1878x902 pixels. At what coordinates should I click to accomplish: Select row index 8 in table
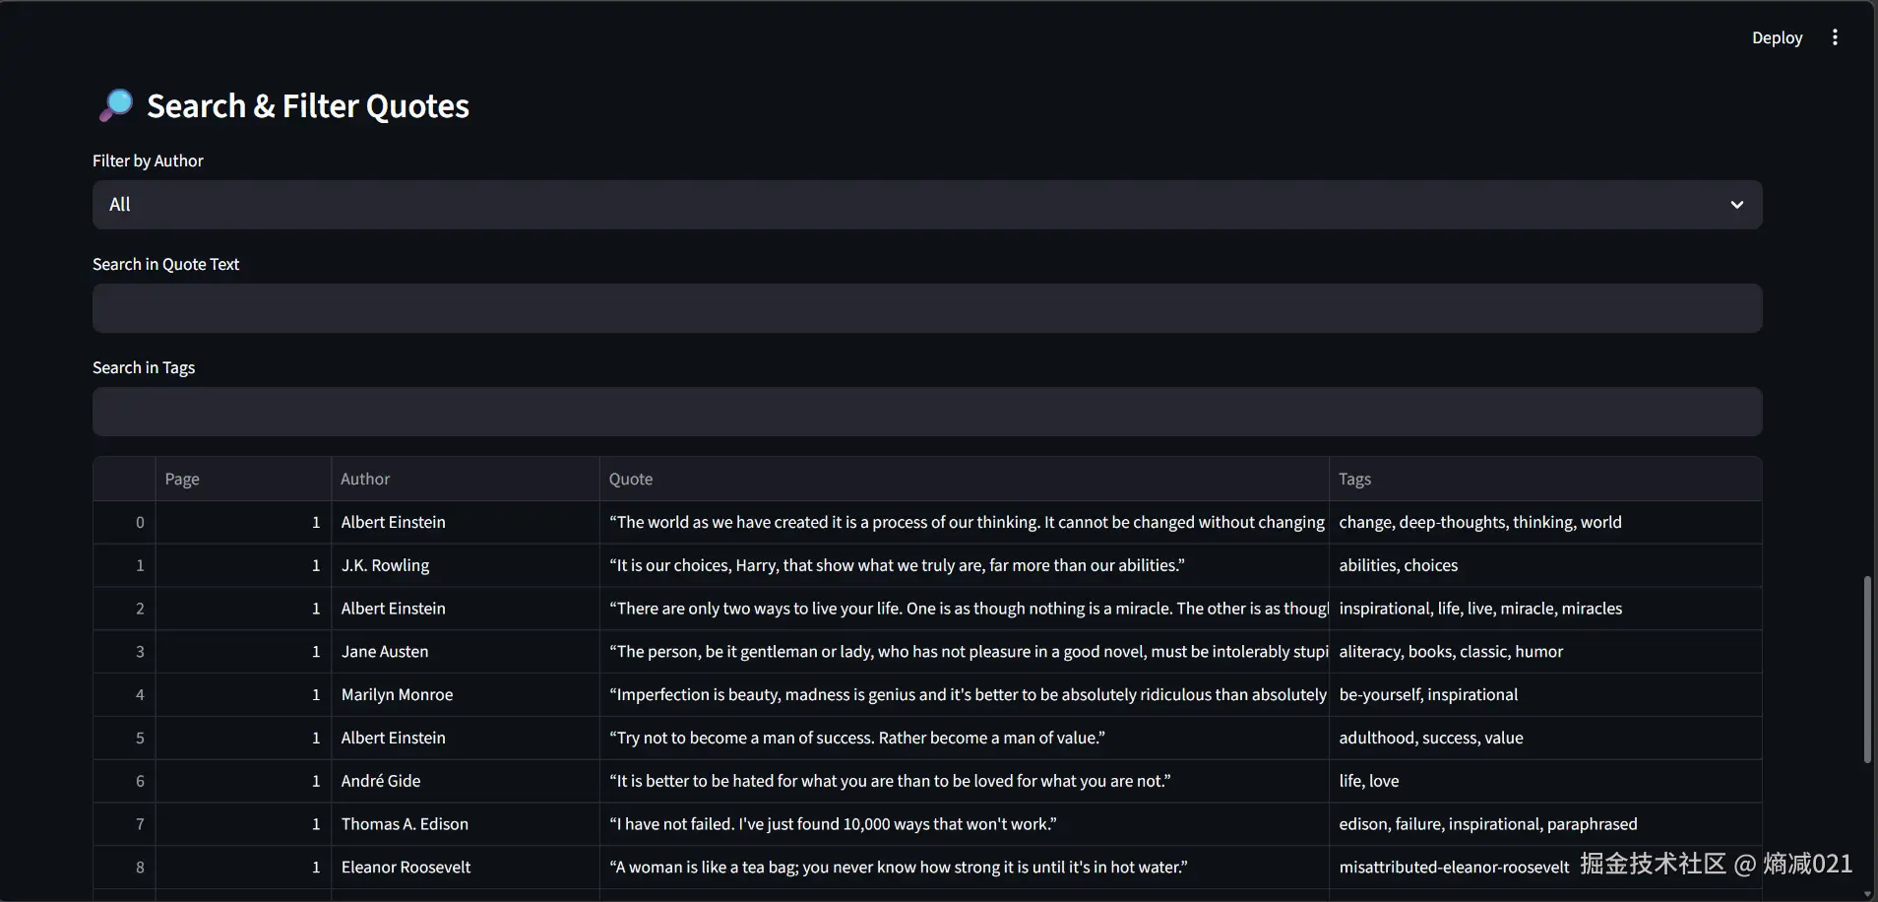125,868
